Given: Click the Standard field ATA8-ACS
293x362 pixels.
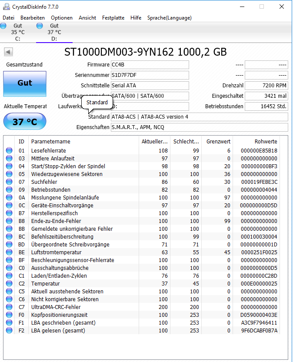Looking at the screenshot, I should coord(200,117).
